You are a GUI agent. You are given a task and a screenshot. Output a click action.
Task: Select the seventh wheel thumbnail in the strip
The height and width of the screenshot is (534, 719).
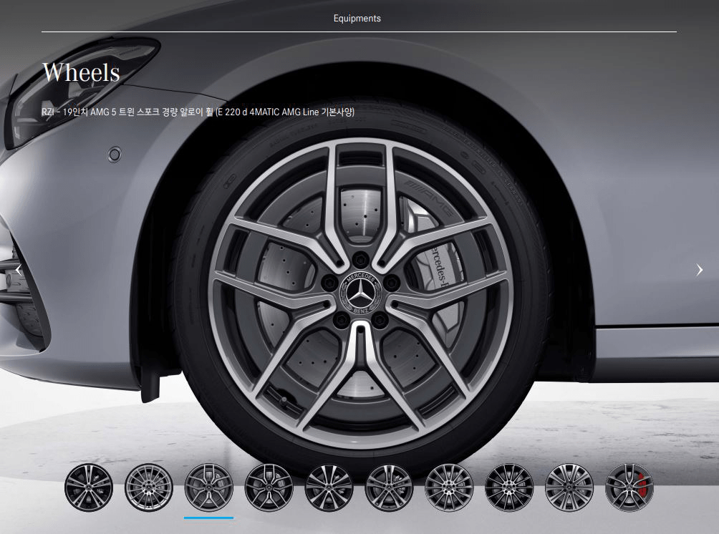[x=449, y=487]
